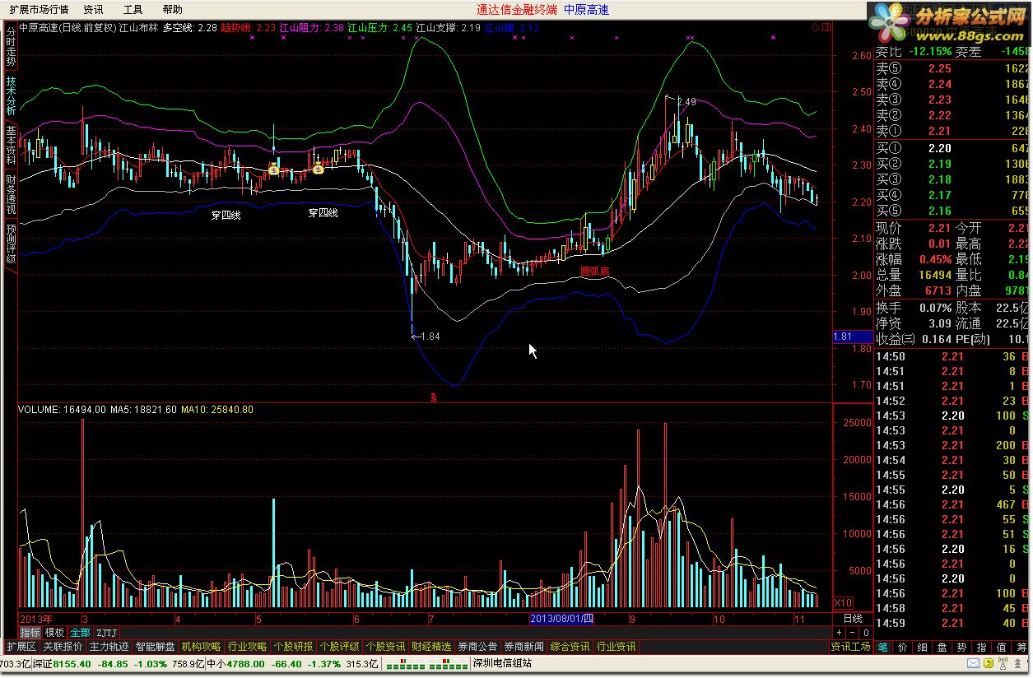
Task: Select the 势 tab in quote panel
Action: tap(962, 647)
